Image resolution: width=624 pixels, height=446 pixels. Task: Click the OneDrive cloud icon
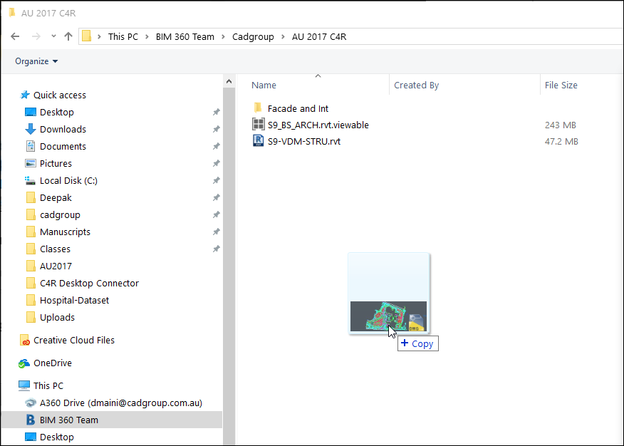pos(24,363)
